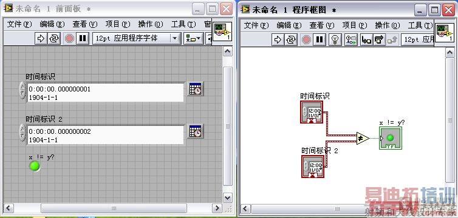The height and width of the screenshot is (218, 458).
Task: Click Run Continuously in block diagram toolbar
Action: 290,39
